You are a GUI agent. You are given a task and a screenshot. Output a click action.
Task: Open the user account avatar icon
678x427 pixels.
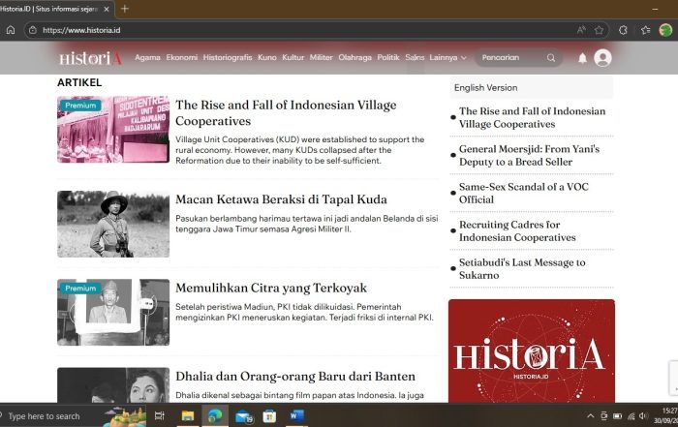coord(602,58)
